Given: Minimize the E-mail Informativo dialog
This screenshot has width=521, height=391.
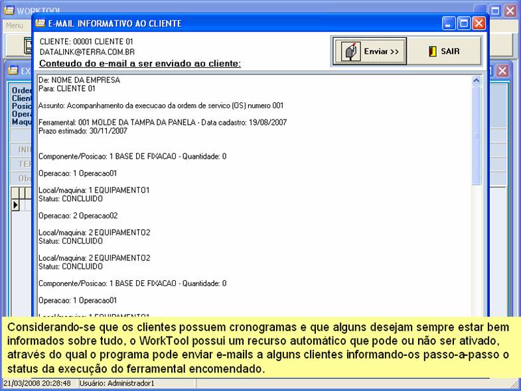Looking at the screenshot, I should pyautogui.click(x=449, y=23).
